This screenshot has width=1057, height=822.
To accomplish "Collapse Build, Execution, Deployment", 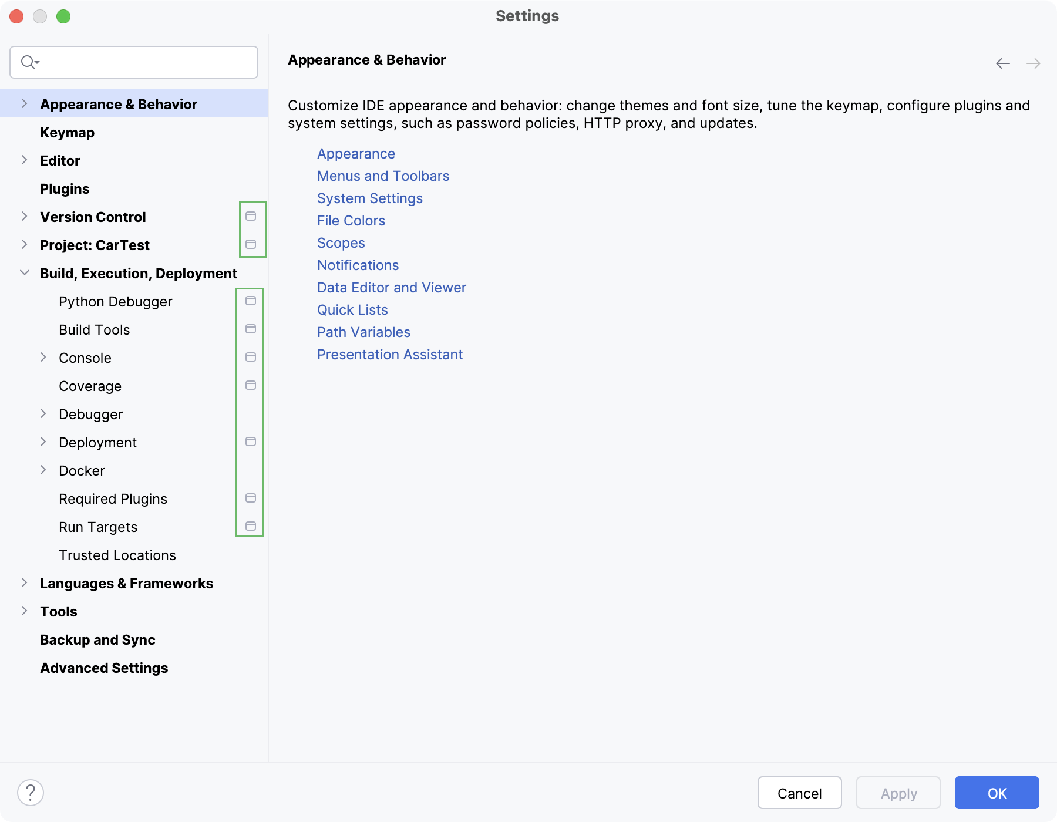I will point(23,272).
